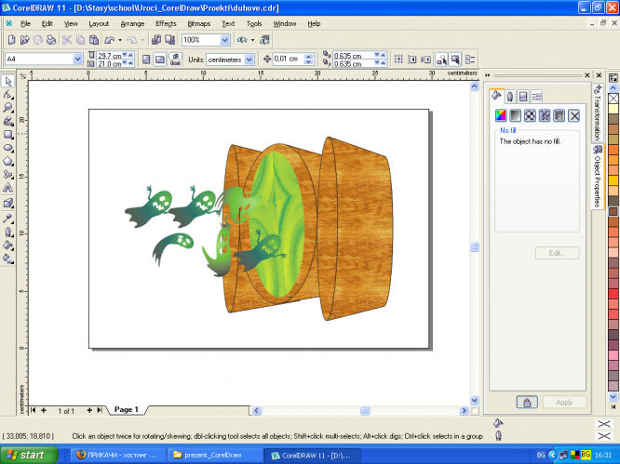The height and width of the screenshot is (464, 620).
Task: Open the Bitmaps menu
Action: [198, 22]
